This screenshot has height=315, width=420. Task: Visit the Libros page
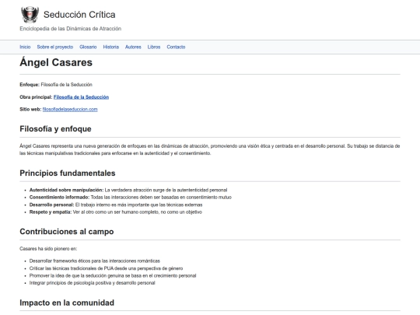tap(154, 47)
